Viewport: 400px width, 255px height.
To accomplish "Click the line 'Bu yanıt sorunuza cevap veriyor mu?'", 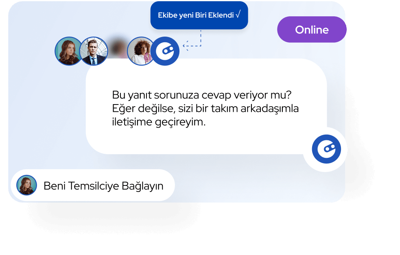I will tap(201, 95).
